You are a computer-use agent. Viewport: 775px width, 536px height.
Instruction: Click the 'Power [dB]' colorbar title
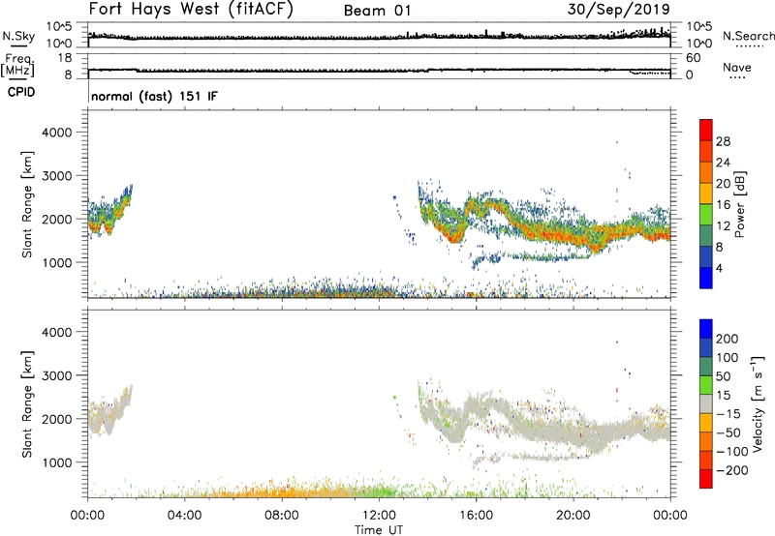[x=740, y=204]
